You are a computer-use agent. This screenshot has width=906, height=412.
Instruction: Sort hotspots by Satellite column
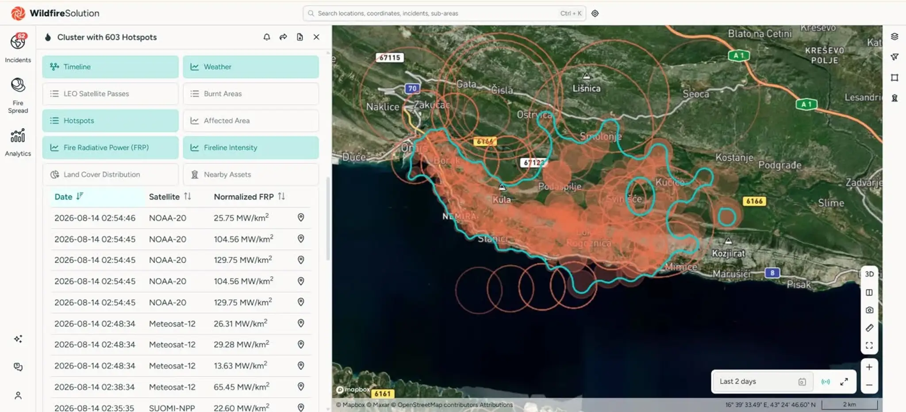(x=170, y=197)
